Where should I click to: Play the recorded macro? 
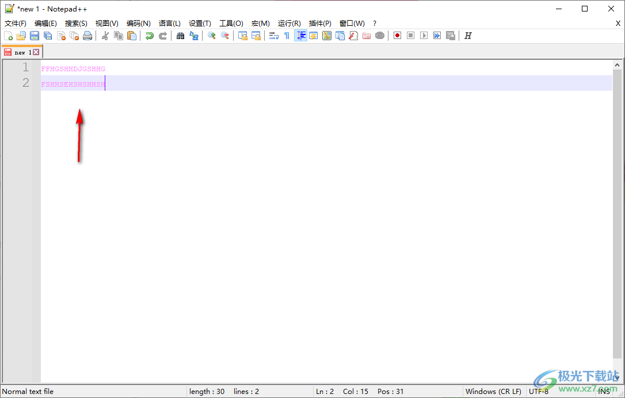pyautogui.click(x=423, y=35)
